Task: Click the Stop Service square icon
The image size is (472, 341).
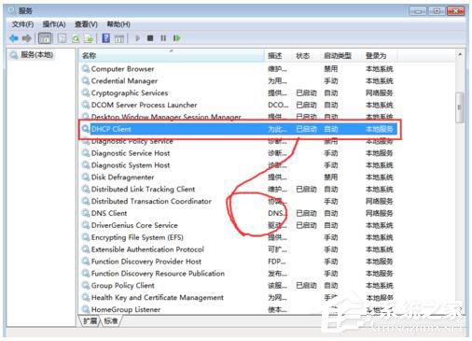Action: 150,38
